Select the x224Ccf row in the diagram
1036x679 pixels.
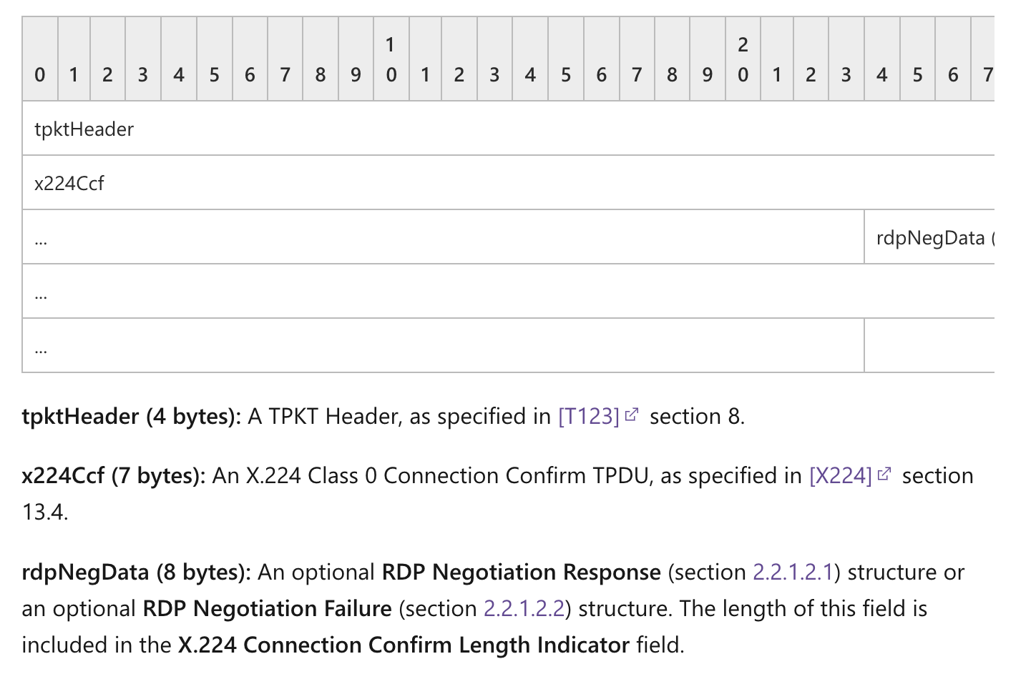(509, 183)
